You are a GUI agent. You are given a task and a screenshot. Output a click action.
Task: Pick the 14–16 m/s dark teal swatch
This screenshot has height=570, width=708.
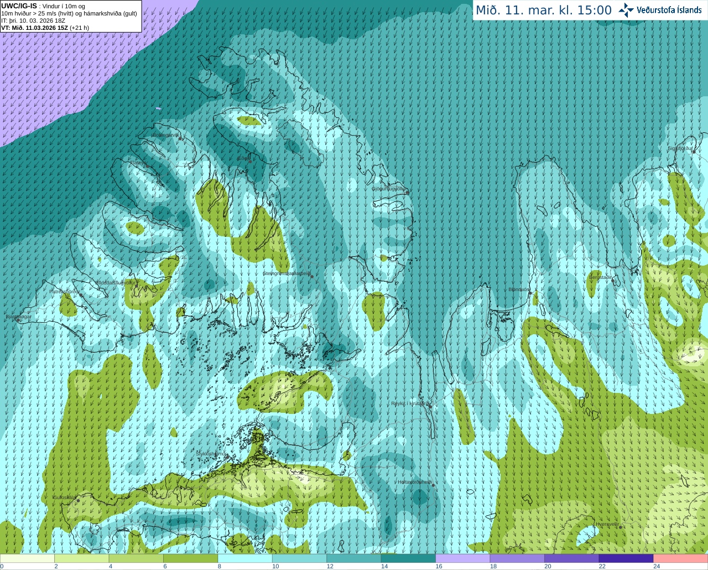pyautogui.click(x=408, y=558)
